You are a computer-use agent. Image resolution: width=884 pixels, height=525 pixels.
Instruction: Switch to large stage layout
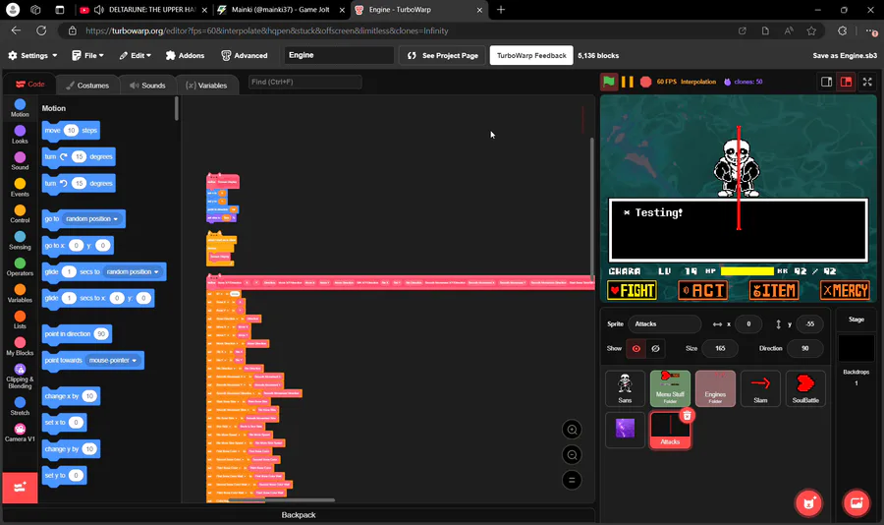[x=846, y=82]
